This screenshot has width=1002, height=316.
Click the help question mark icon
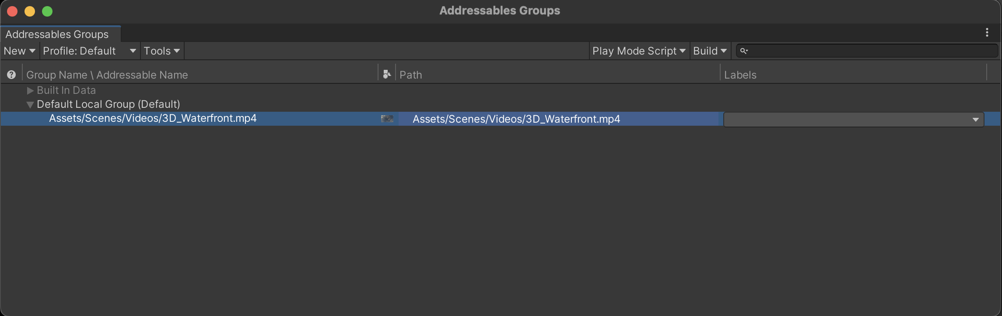[11, 75]
